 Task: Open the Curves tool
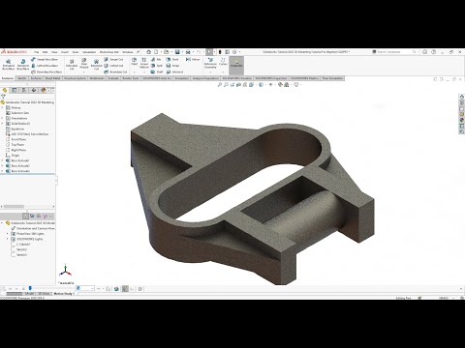223,61
